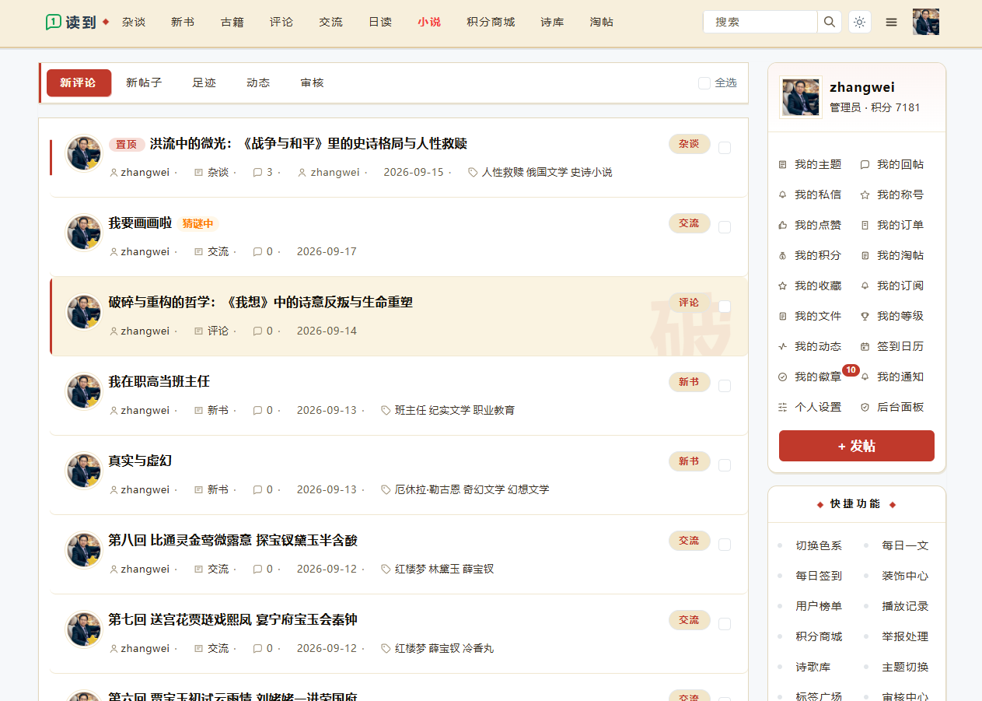The height and width of the screenshot is (701, 982).
Task: Click the 后台面板 shield icon
Action: point(865,407)
